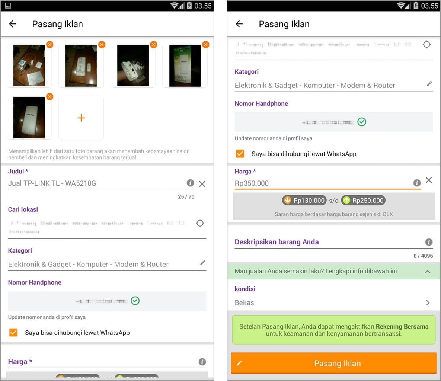
Task: Collapse the 'Mau jualan Anda semakin laku' section
Action: point(428,272)
